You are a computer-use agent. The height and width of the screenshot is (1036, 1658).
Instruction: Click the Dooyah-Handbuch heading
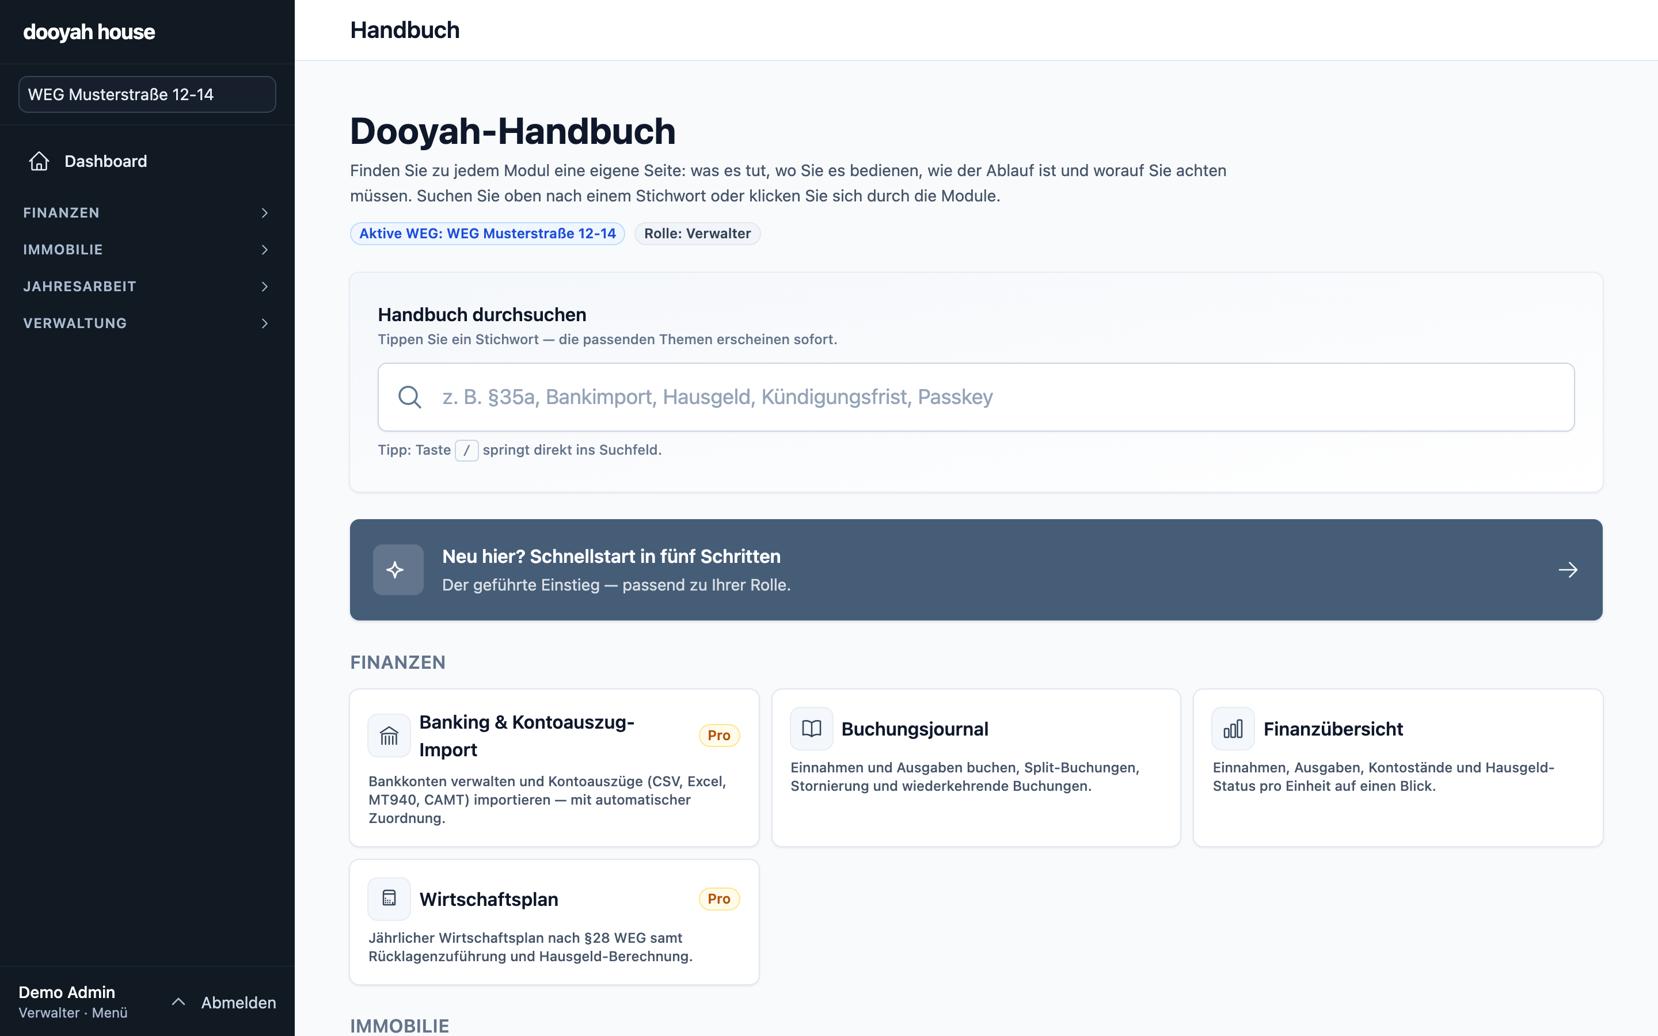512,131
